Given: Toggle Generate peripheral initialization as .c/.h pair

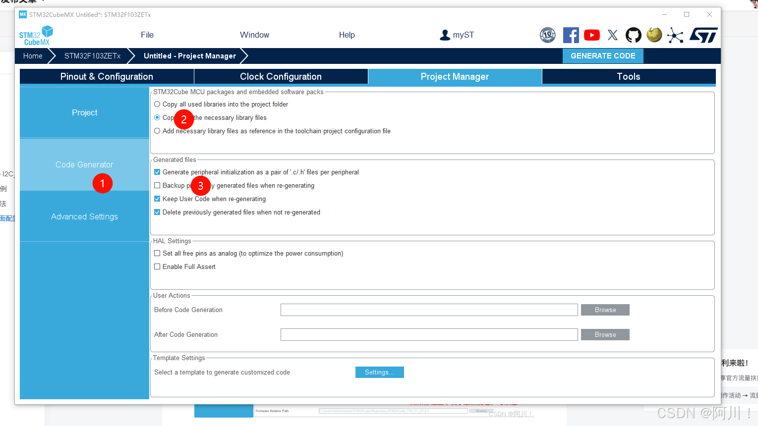Looking at the screenshot, I should point(157,172).
